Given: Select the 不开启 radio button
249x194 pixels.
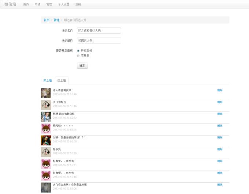Looking at the screenshot, I should point(78,56).
